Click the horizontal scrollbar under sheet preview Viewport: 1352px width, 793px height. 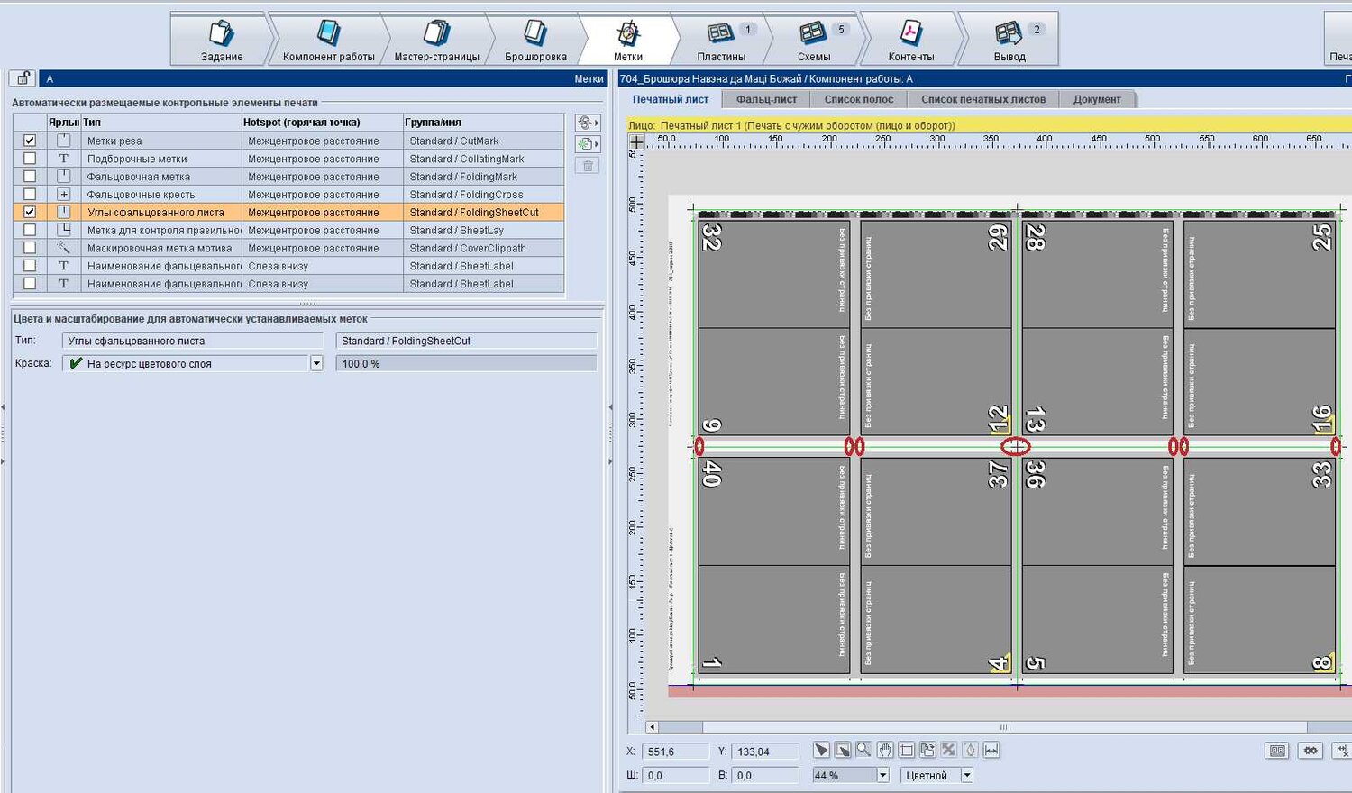click(x=1004, y=727)
